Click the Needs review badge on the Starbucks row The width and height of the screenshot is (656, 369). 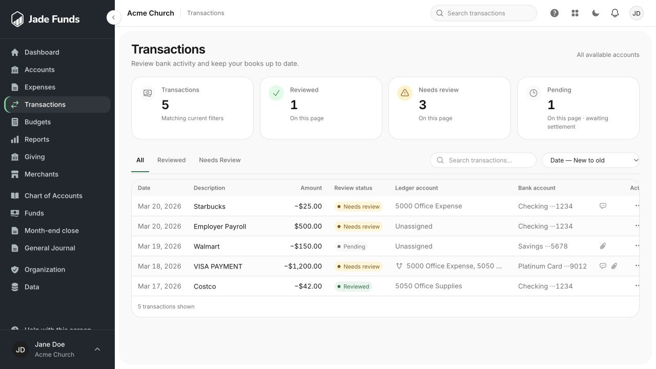coord(358,207)
